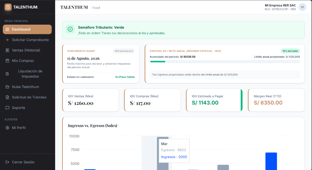Click the IGV Estimado a Pagar card
Image resolution: width=312 pixels, height=170 pixels.
pyautogui.click(x=214, y=100)
